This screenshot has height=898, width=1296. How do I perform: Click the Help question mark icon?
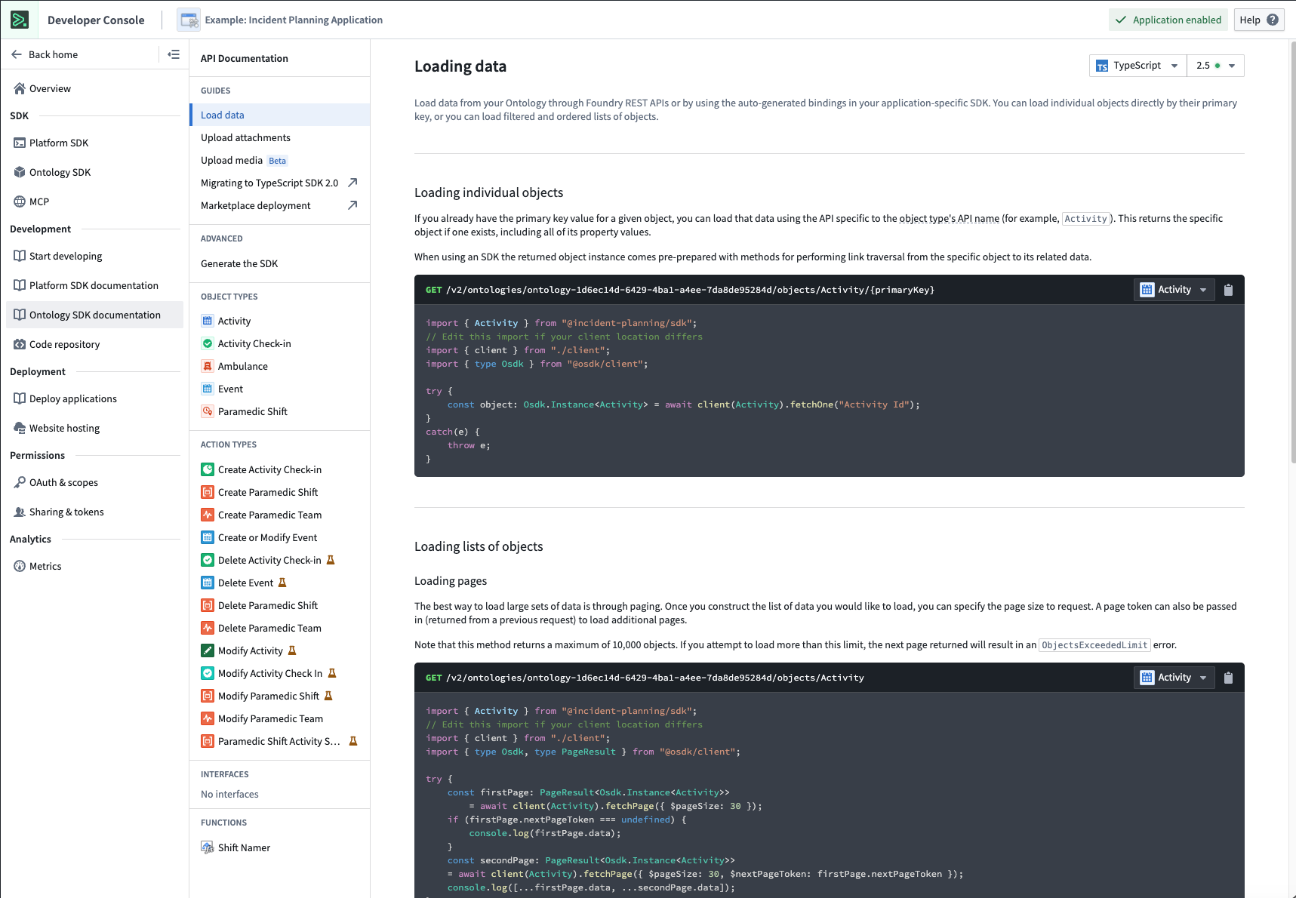(1273, 20)
